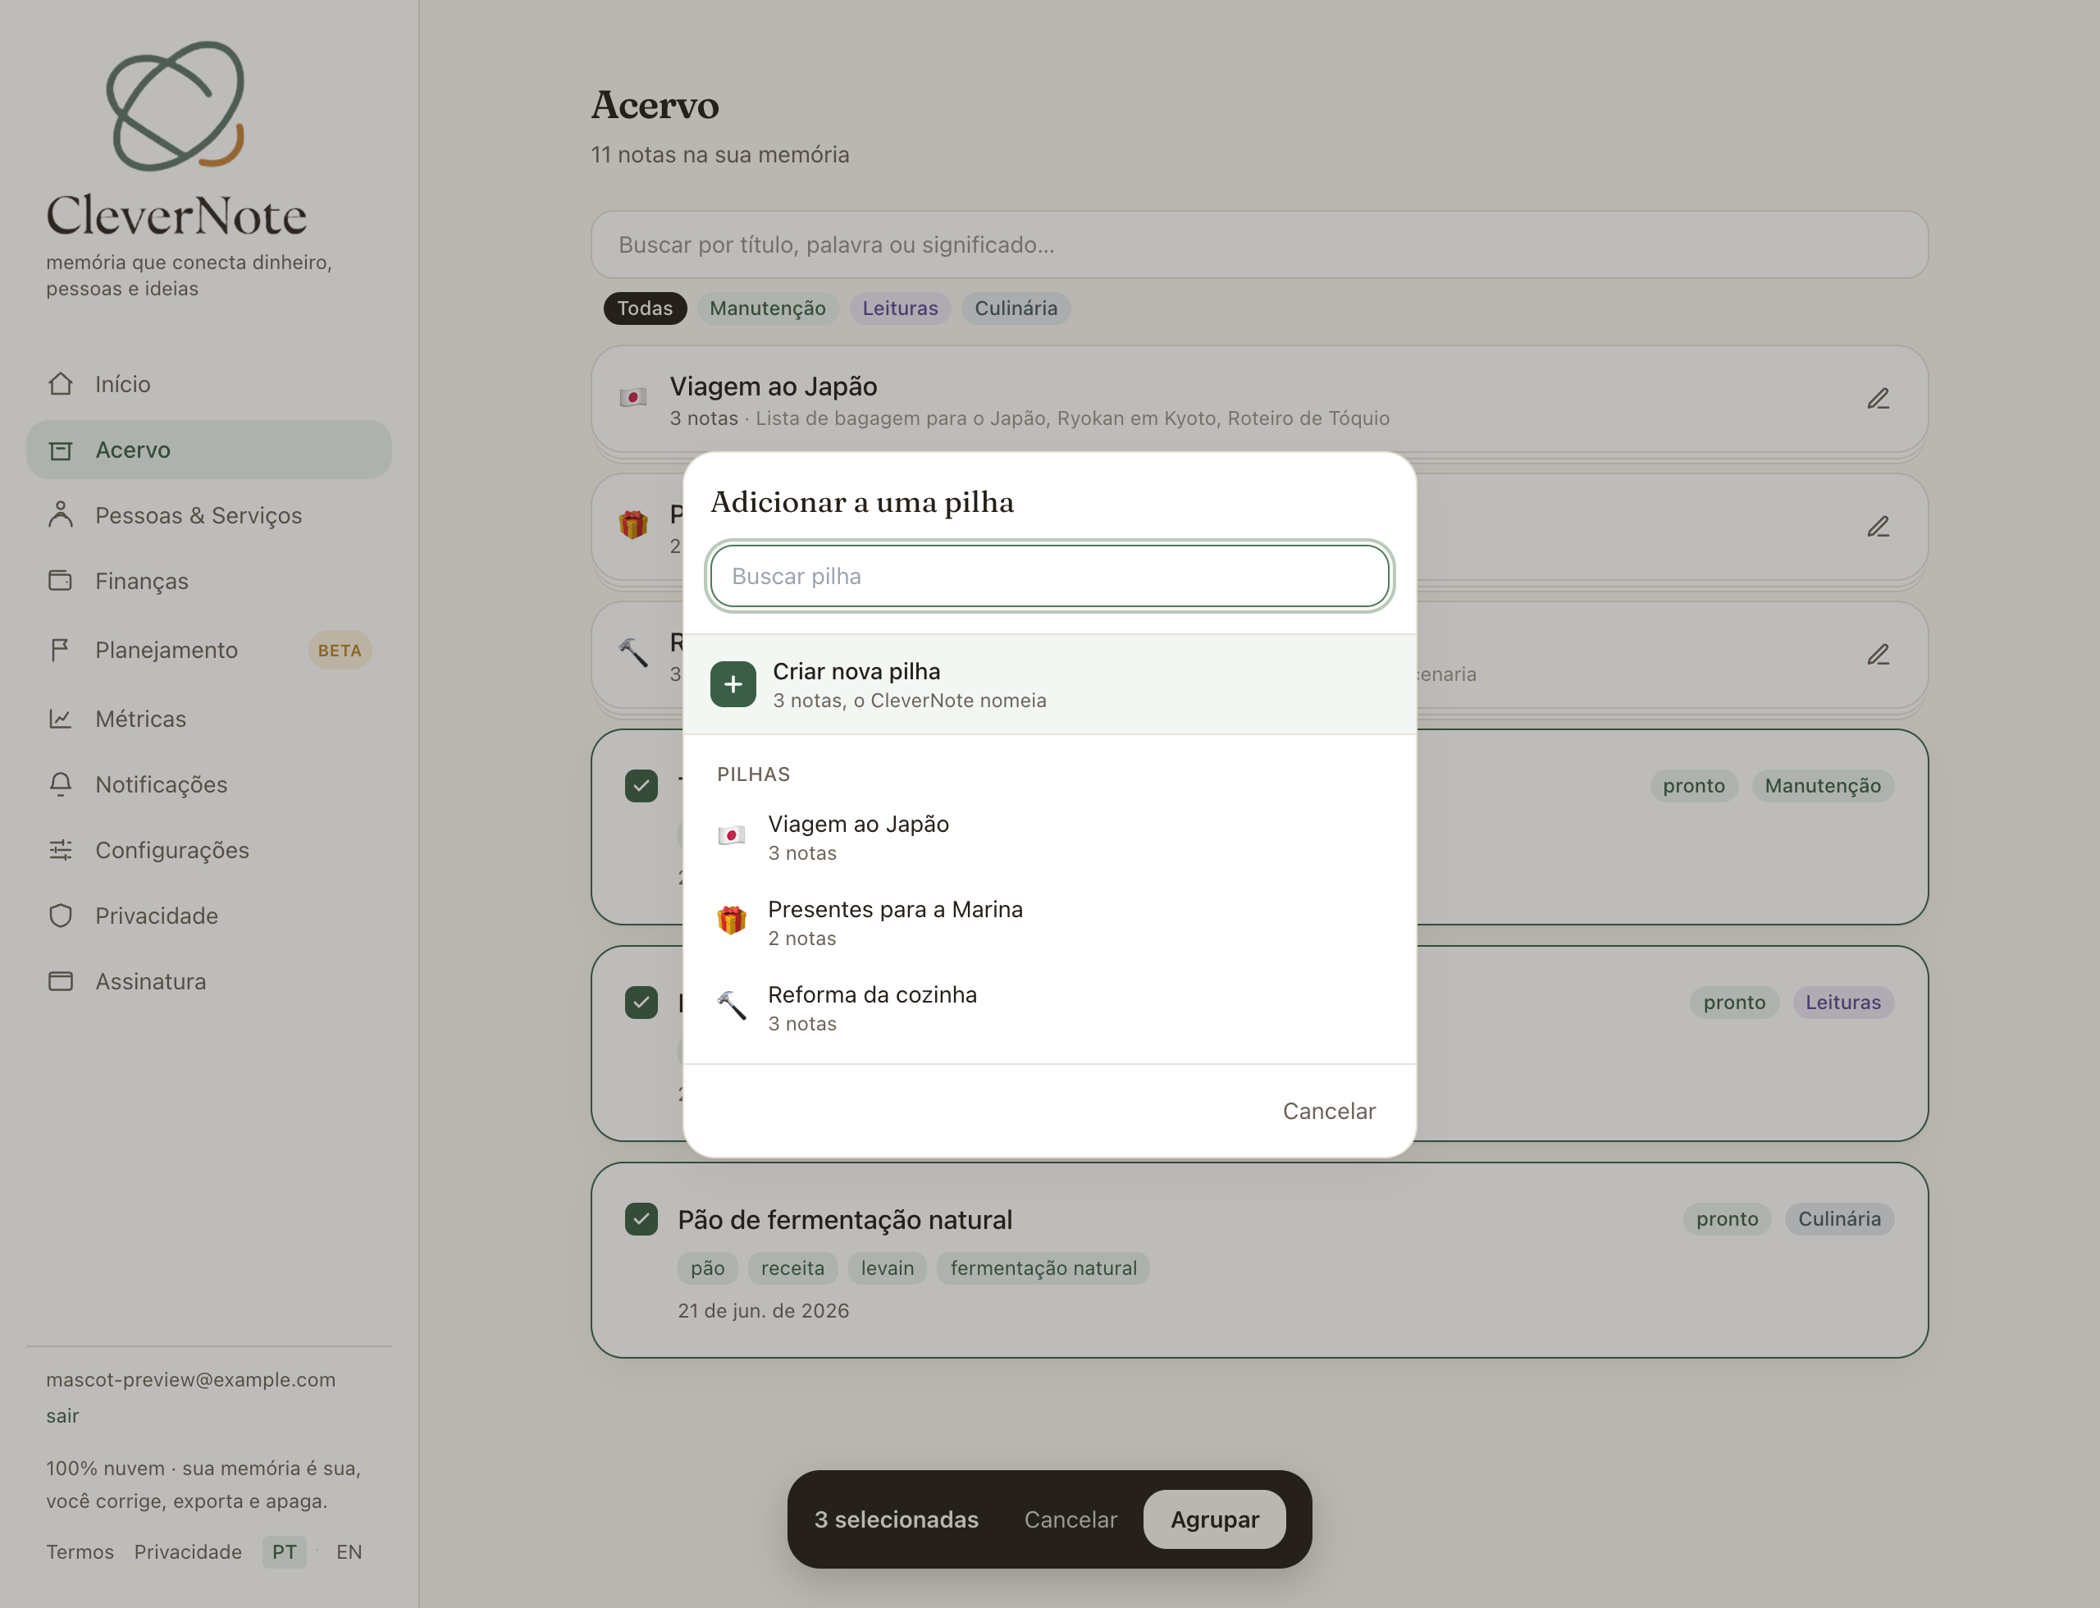The width and height of the screenshot is (2100, 1608).
Task: Uncheck the note tagged Leituras
Action: [641, 1003]
